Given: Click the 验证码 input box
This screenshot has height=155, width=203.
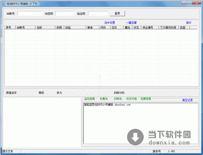Looking at the screenshot, I should [x=98, y=13].
